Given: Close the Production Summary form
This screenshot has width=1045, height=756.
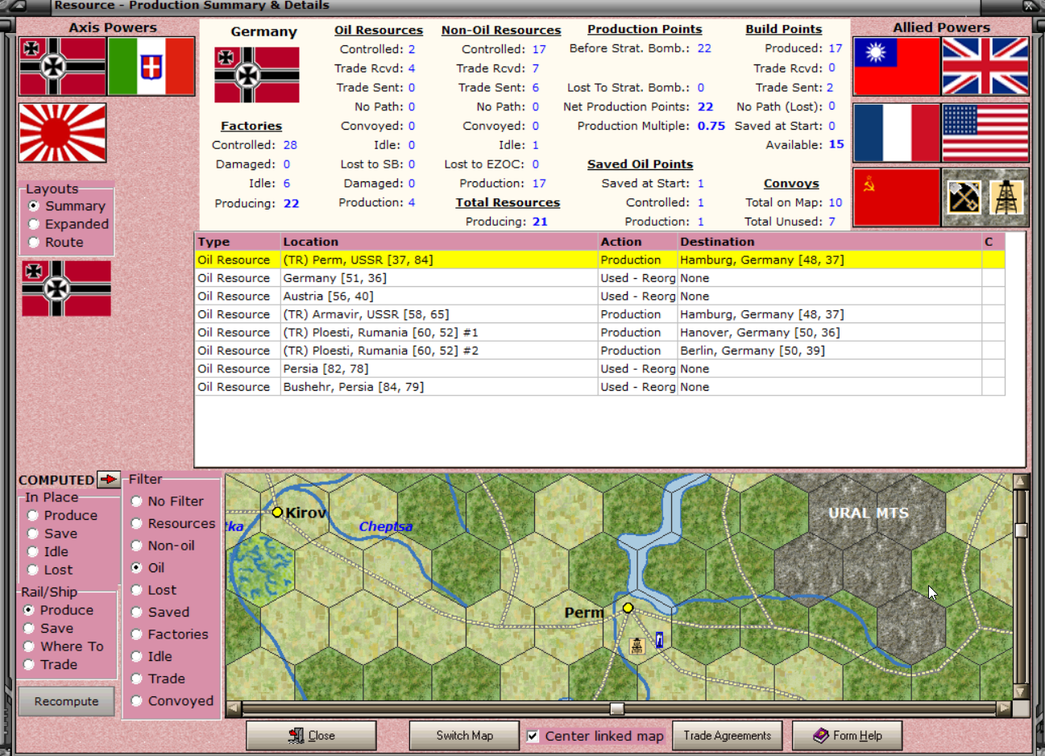Looking at the screenshot, I should [311, 736].
